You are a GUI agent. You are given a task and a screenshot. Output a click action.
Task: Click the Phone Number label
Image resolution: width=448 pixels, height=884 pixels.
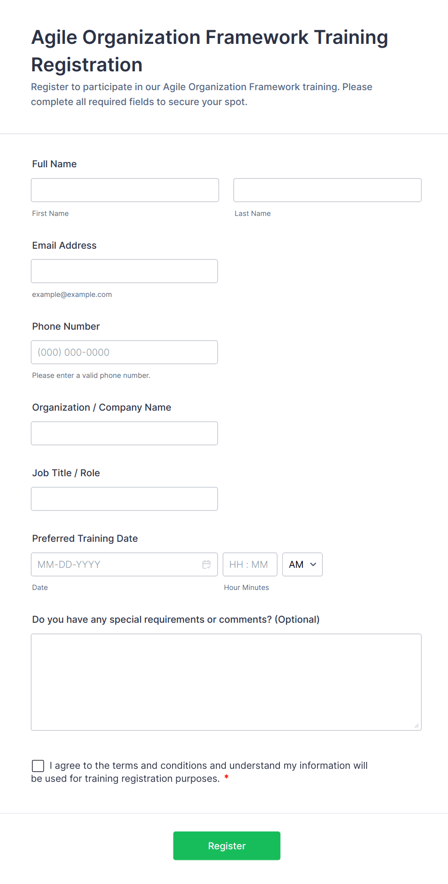[66, 326]
